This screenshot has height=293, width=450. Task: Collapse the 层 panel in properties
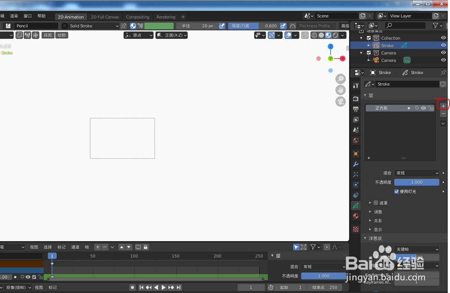[x=365, y=95]
